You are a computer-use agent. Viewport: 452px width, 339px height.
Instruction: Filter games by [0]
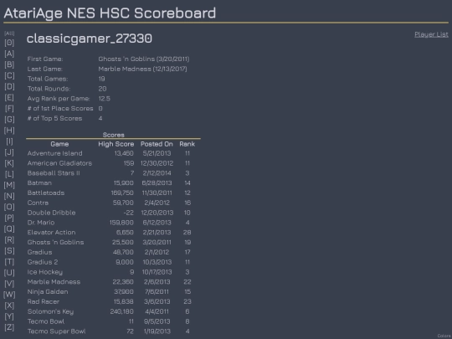[x=9, y=43]
